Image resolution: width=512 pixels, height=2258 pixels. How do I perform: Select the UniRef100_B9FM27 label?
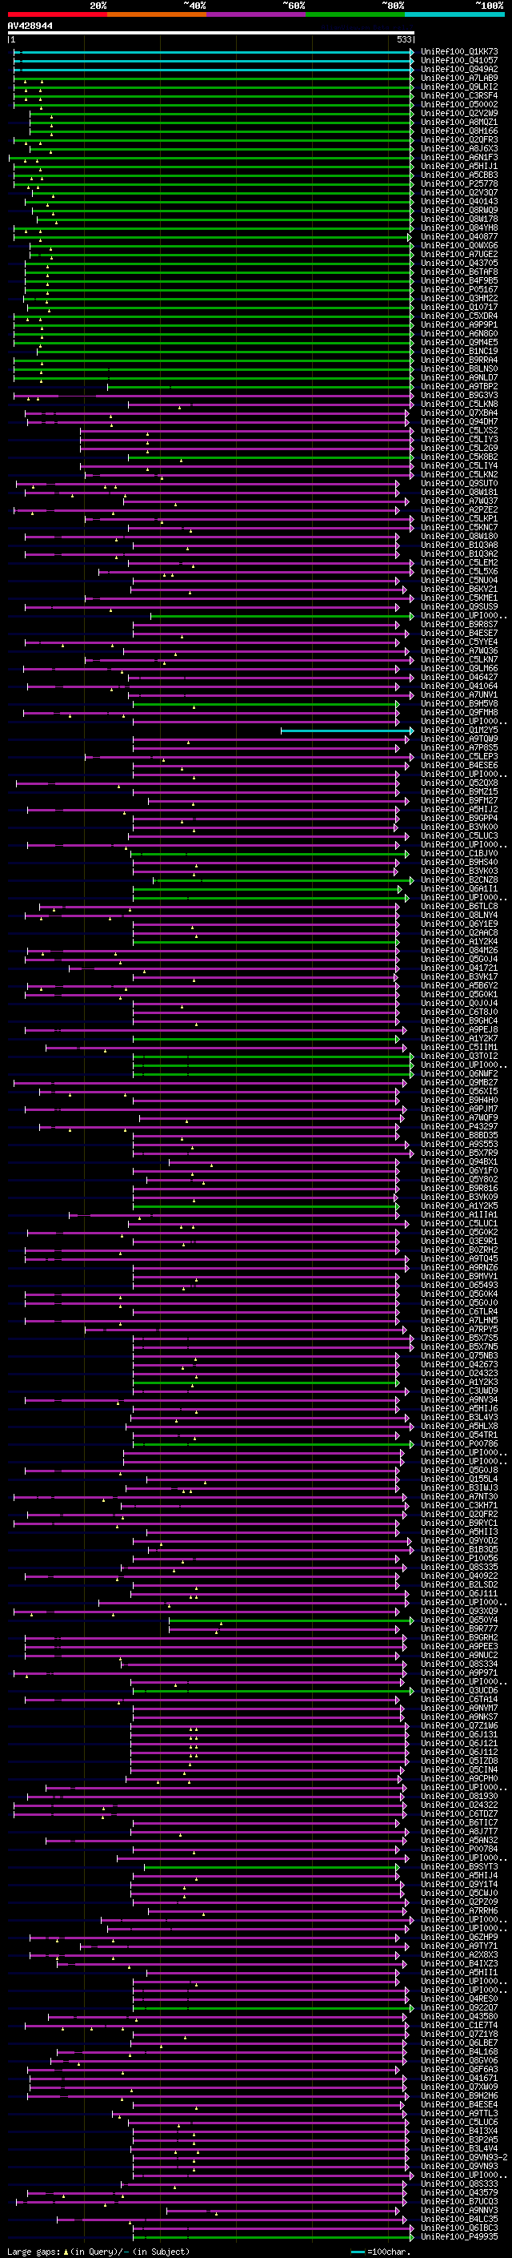[459, 800]
